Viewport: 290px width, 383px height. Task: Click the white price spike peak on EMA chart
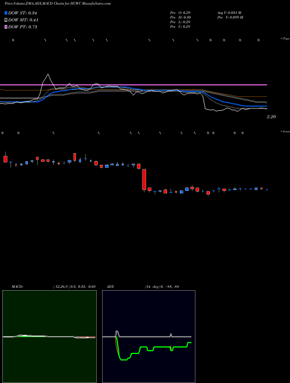[48, 74]
